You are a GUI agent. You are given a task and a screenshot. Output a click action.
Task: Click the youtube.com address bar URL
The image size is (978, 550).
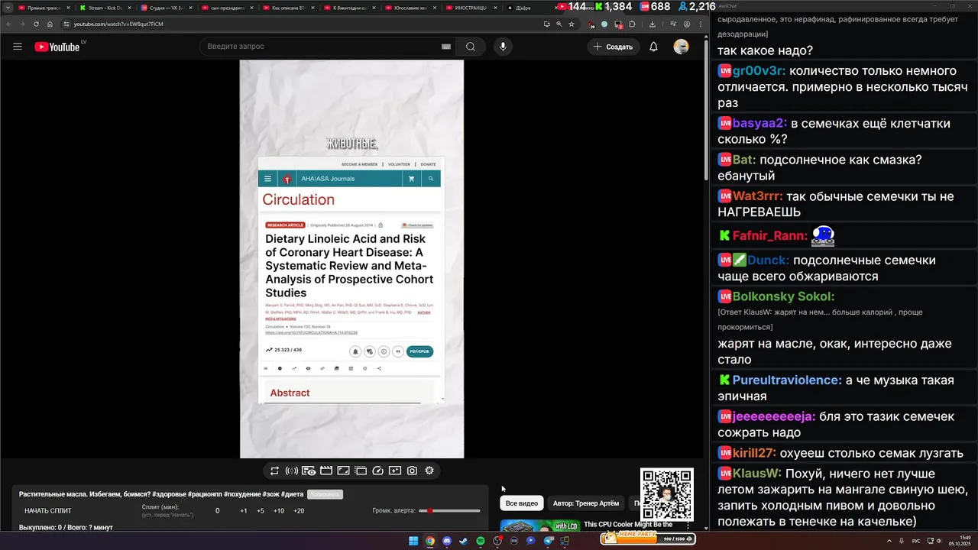click(x=118, y=24)
